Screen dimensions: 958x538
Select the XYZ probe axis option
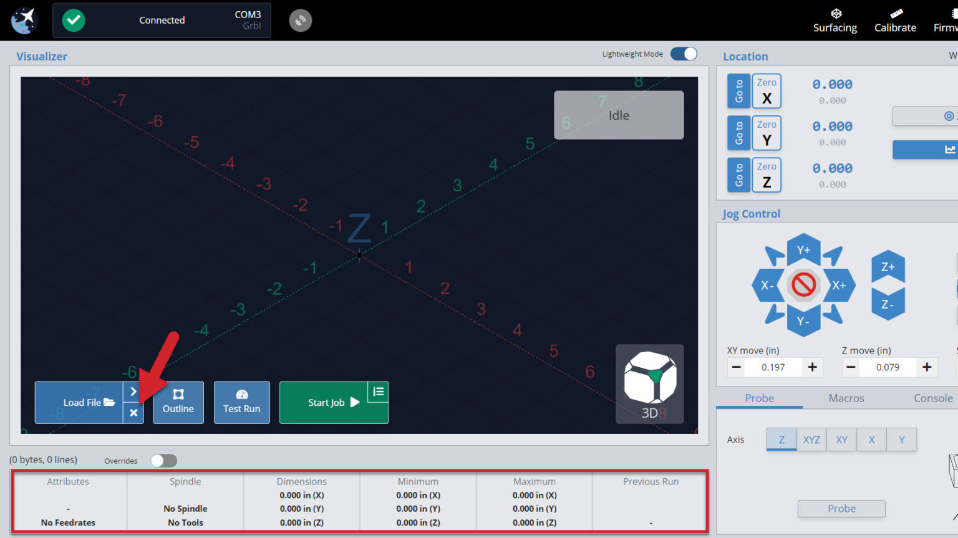tap(811, 440)
